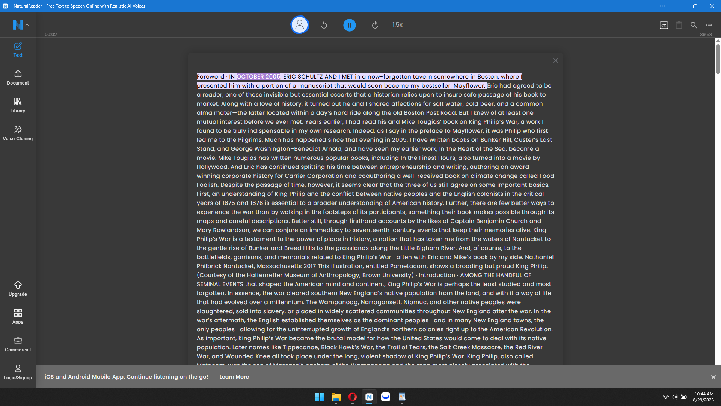Screen dimensions: 721x406
Task: Click the volume speaker tray icon
Action: point(674,397)
